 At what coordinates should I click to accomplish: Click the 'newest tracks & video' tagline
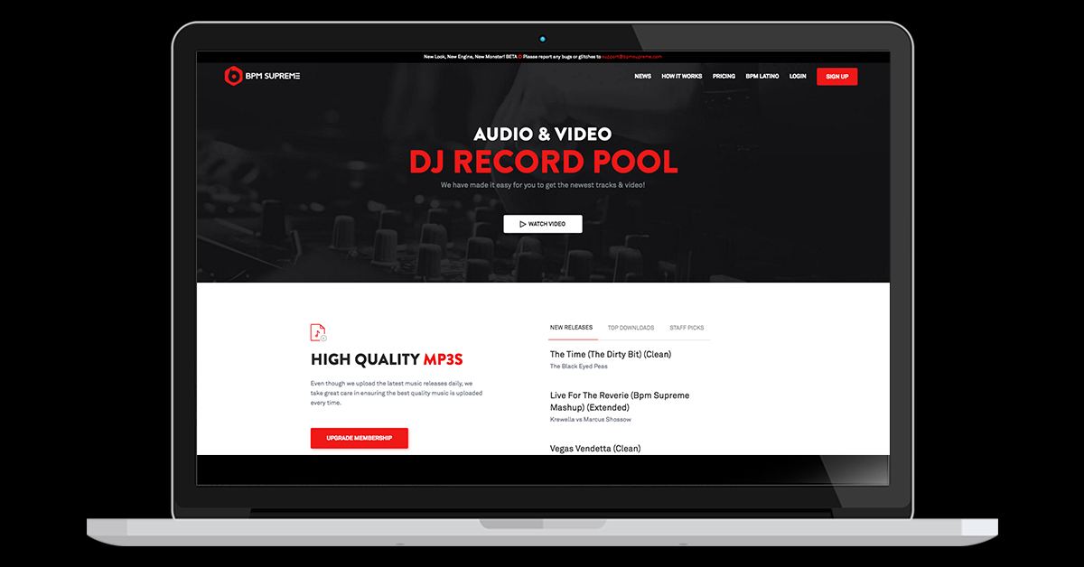point(543,185)
